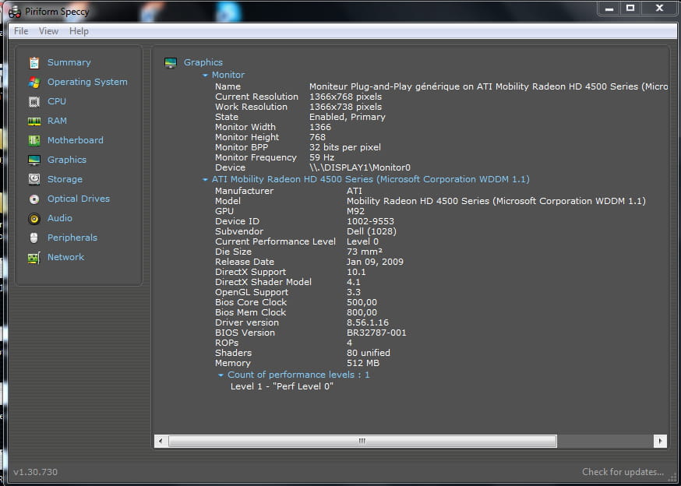
Task: Click the Audio speaker icon
Action: [34, 218]
